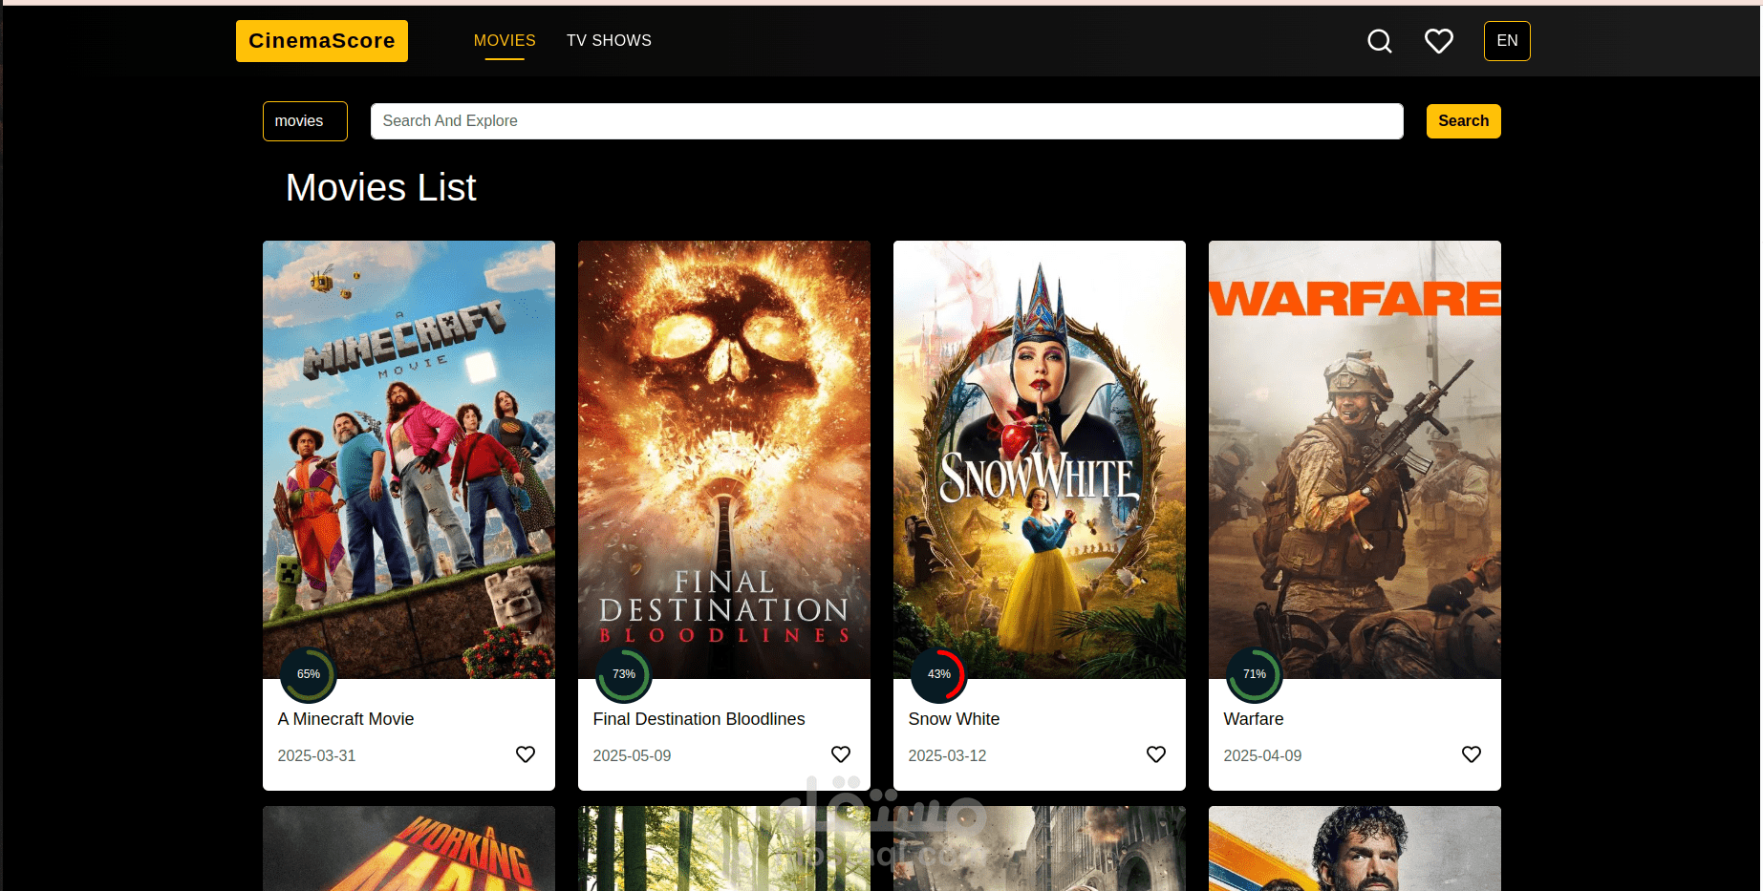This screenshot has width=1763, height=891.
Task: Open A Minecraft Movie poster
Action: [409, 459]
